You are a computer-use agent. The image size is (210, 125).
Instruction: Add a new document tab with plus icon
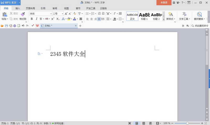pyautogui.click(x=80, y=26)
